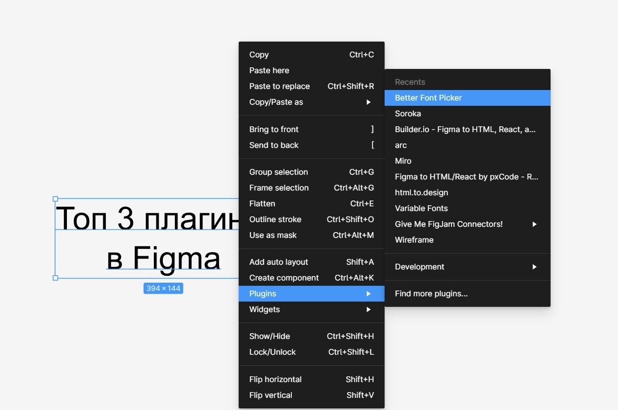Viewport: 618px width, 410px height.
Task: Expand the Copy/Paste as submenu
Action: coord(311,102)
